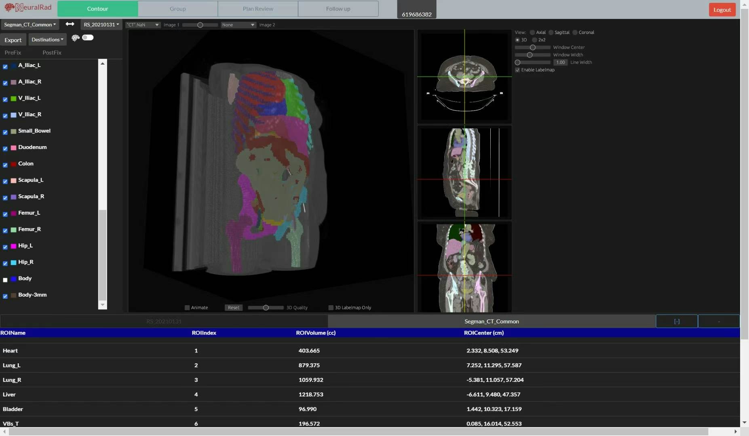Select the Sagittal view radio button
Screen dimensions: 749x436
click(551, 32)
